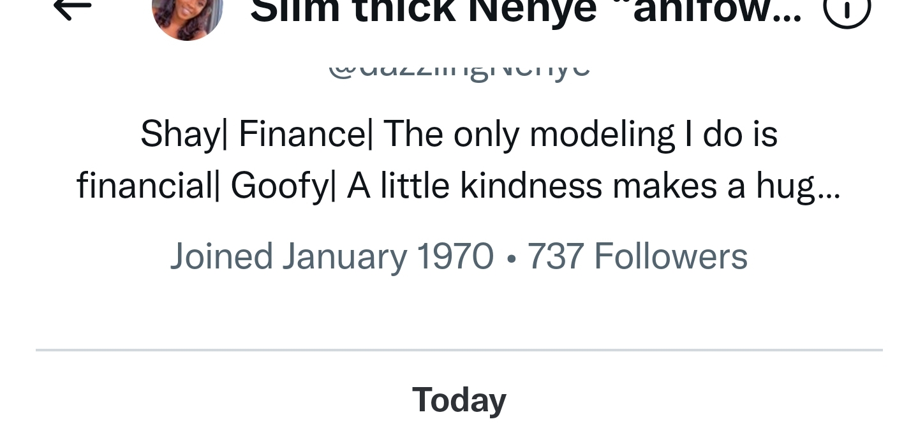Tap the Today date separator
This screenshot has width=918, height=440.
(x=459, y=400)
